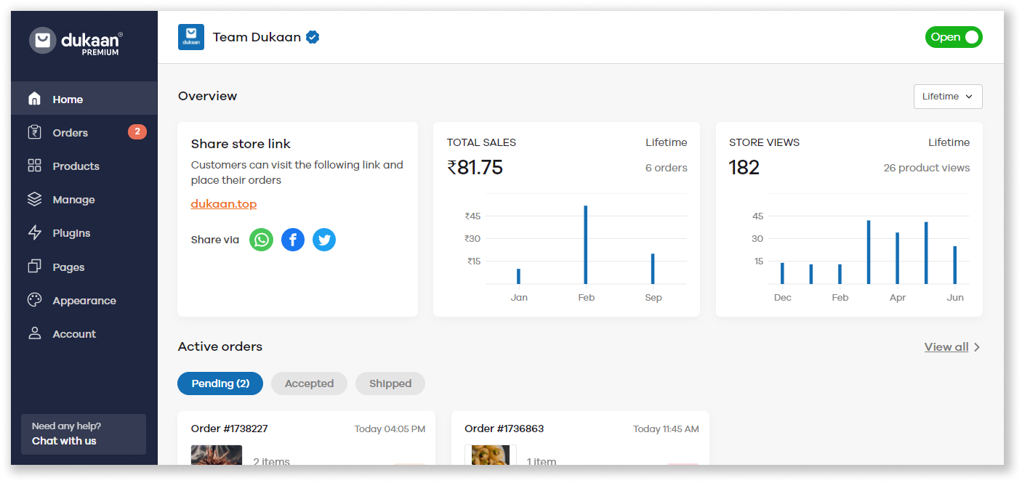Click the Orders badge showing 2
1022x483 pixels.
point(137,132)
